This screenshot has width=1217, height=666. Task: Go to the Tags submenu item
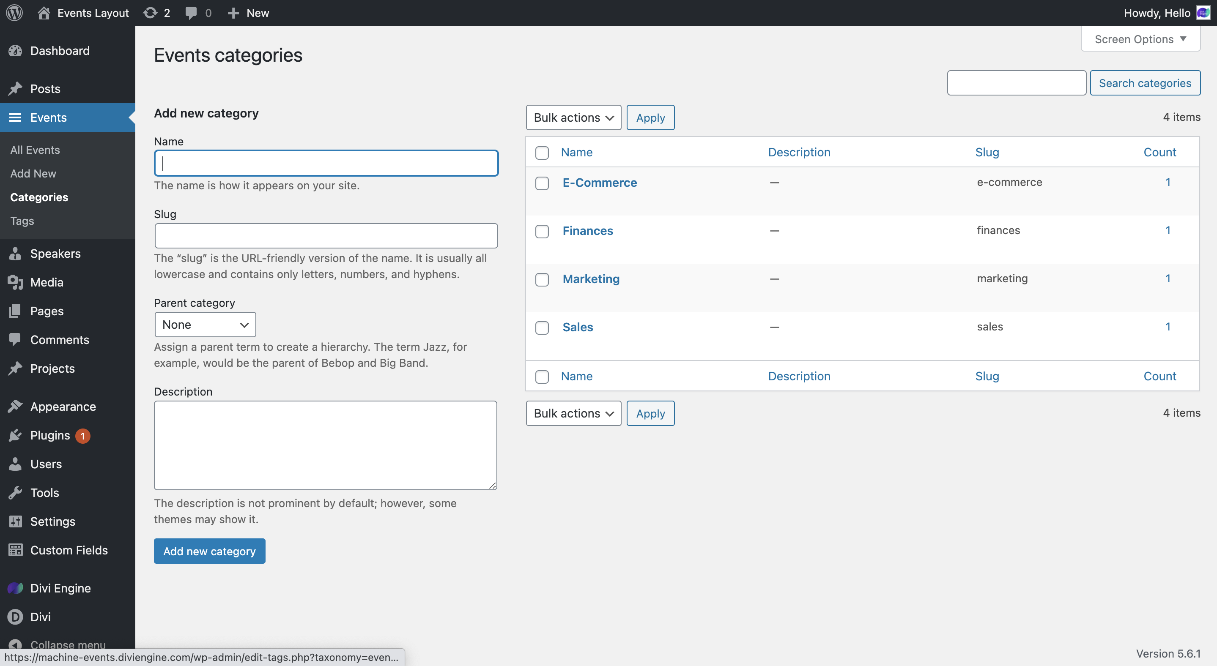coord(22,221)
